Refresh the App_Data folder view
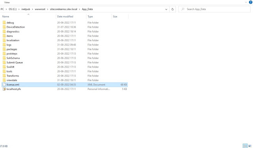The width and height of the screenshot is (253, 148). [x=172, y=9]
